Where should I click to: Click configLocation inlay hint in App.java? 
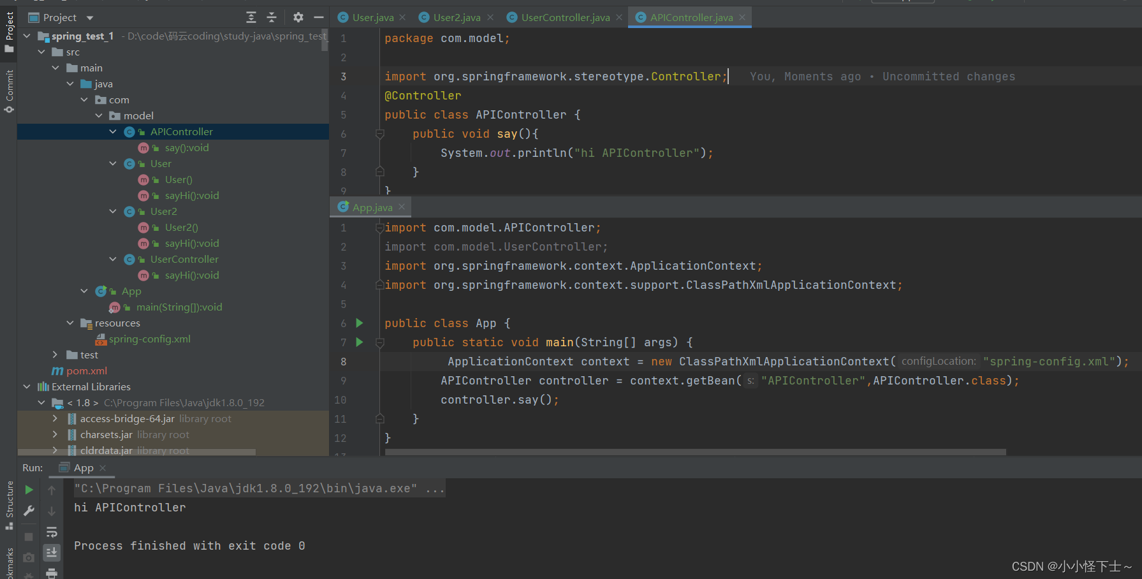pyautogui.click(x=939, y=361)
